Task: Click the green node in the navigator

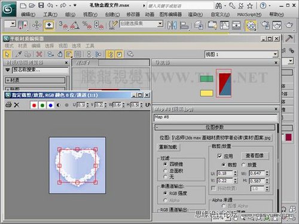Action: 206,79
